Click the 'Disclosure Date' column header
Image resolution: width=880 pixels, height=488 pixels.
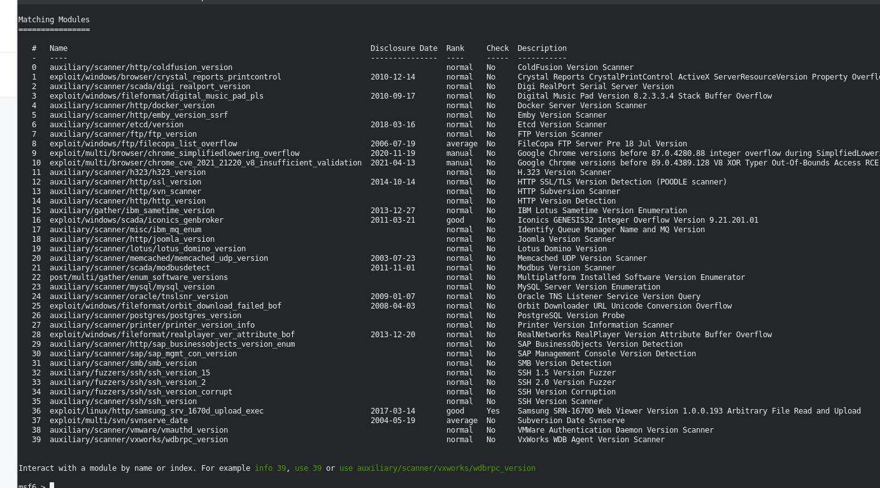(x=404, y=48)
